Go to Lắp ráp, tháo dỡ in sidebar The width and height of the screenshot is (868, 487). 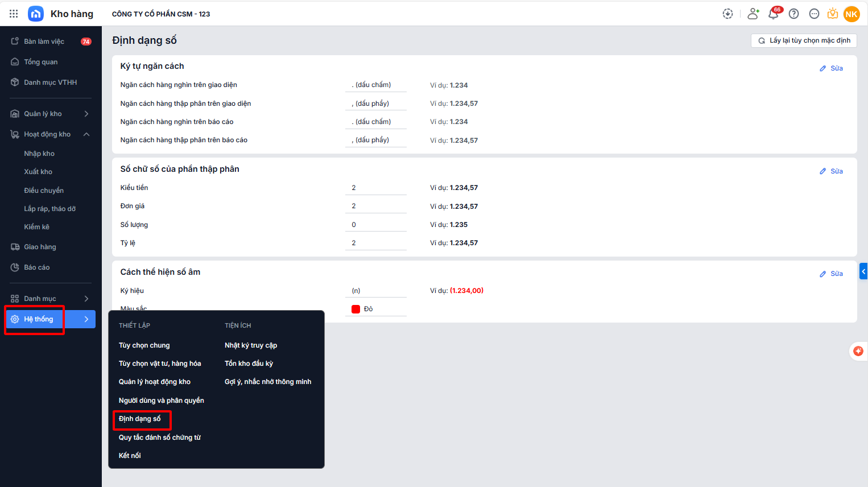[50, 209]
